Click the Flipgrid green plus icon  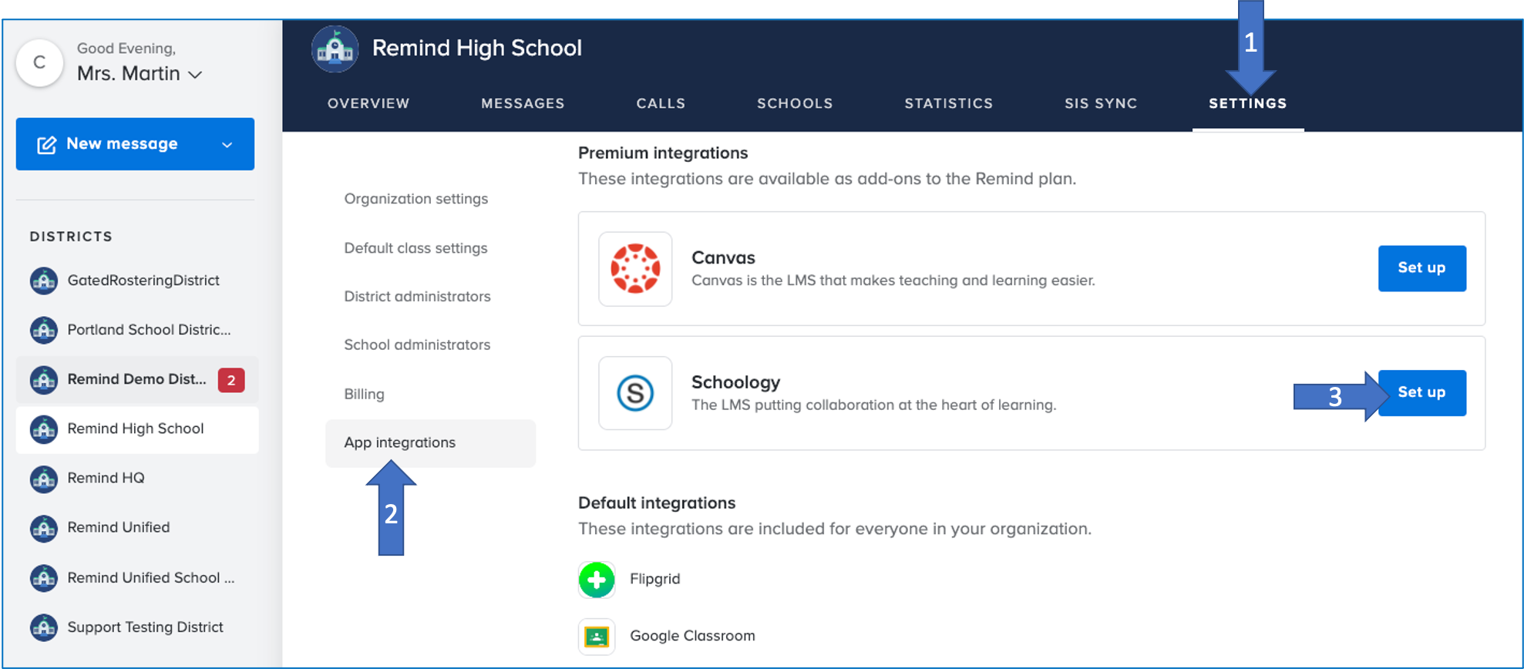coord(597,580)
